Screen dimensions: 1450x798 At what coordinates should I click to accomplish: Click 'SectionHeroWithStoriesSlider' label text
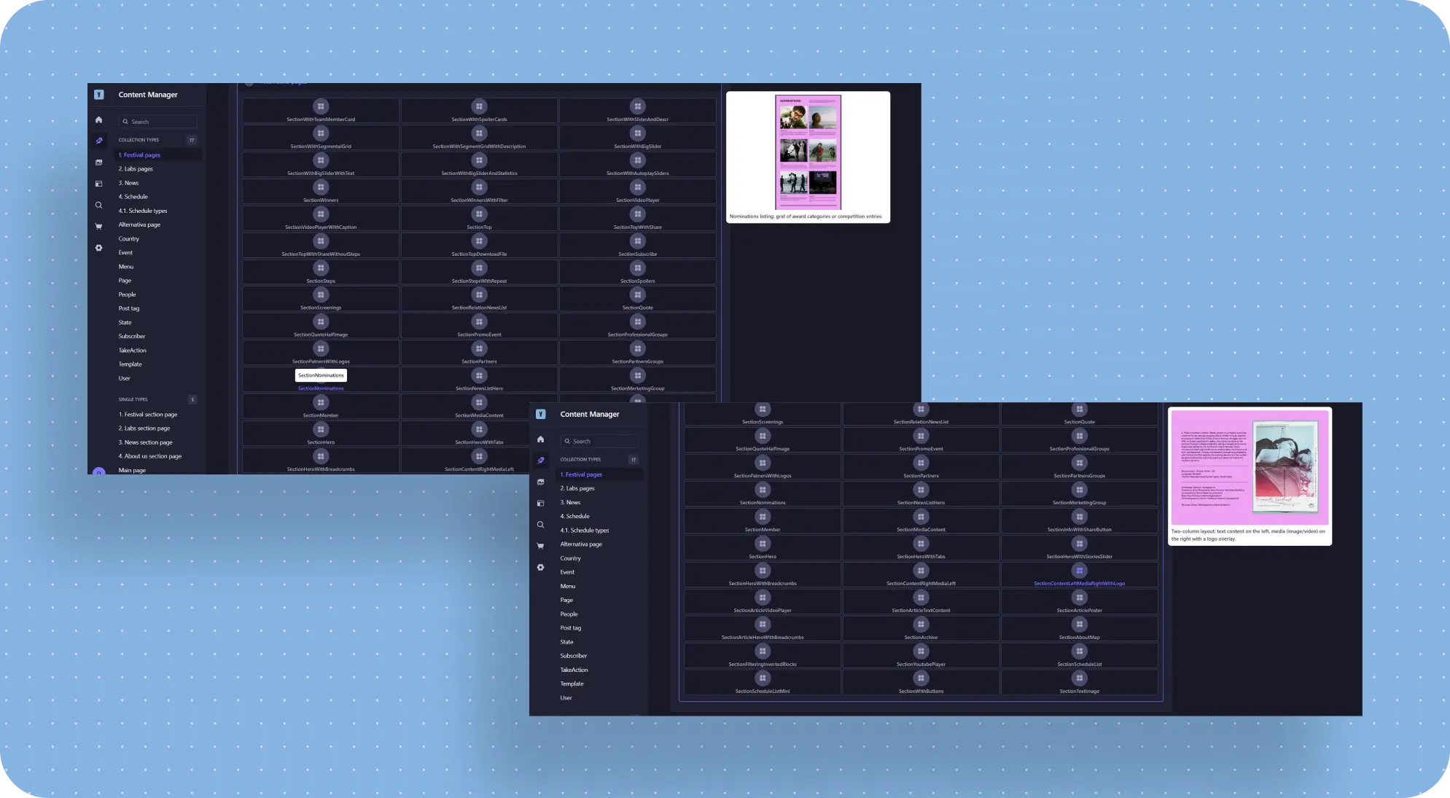pos(1080,557)
